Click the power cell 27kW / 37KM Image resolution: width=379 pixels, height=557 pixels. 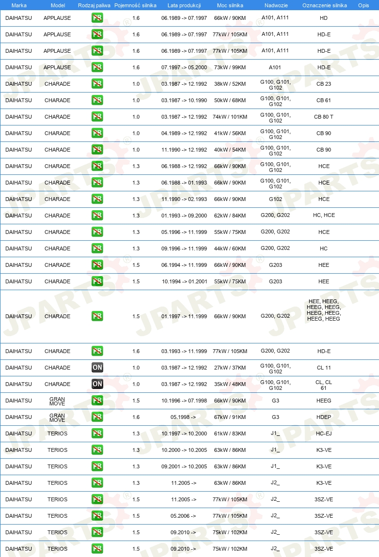tap(230, 368)
